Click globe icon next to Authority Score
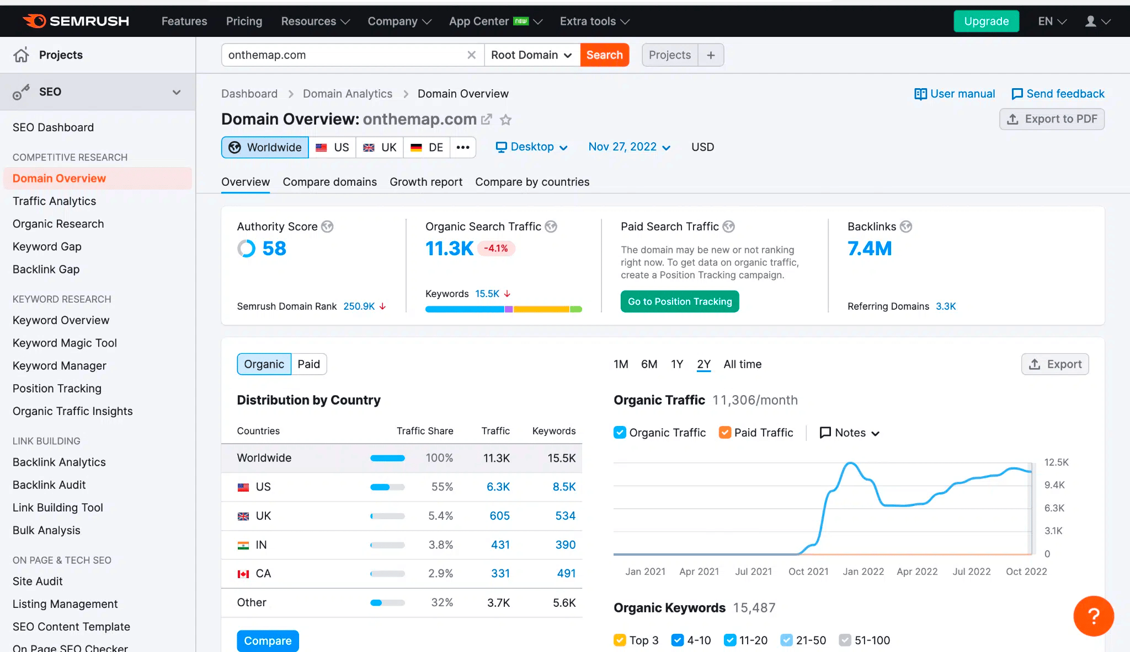The image size is (1130, 652). tap(327, 227)
